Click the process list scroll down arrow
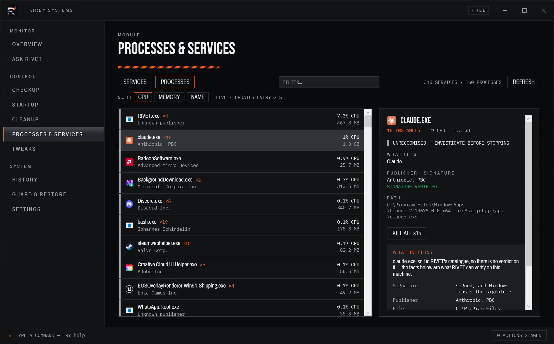Image resolution: width=554 pixels, height=344 pixels. coord(368,313)
